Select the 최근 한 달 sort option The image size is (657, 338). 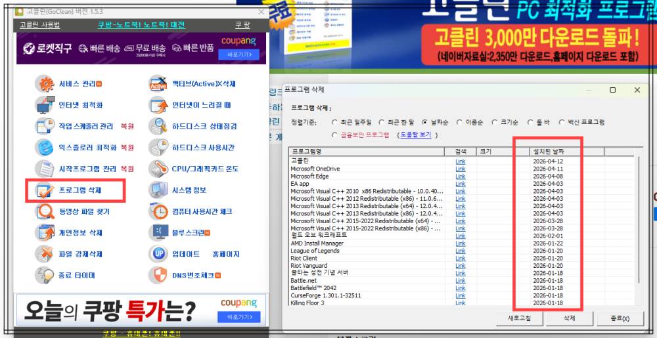click(381, 123)
